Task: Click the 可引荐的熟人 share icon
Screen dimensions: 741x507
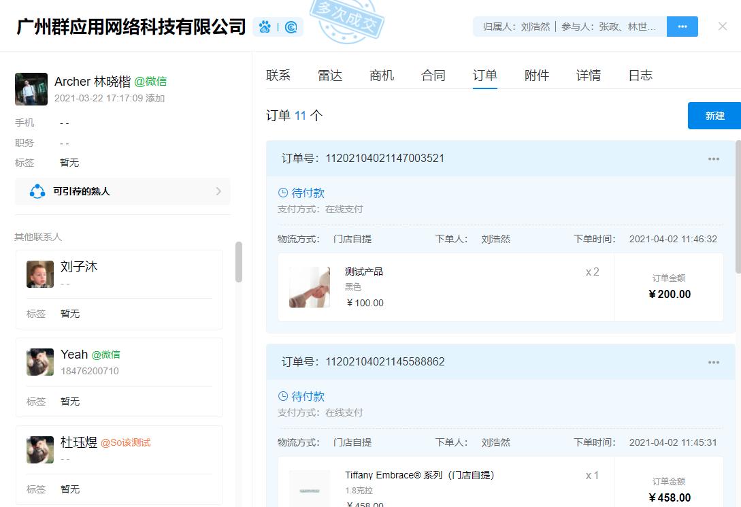Action: tap(37, 191)
